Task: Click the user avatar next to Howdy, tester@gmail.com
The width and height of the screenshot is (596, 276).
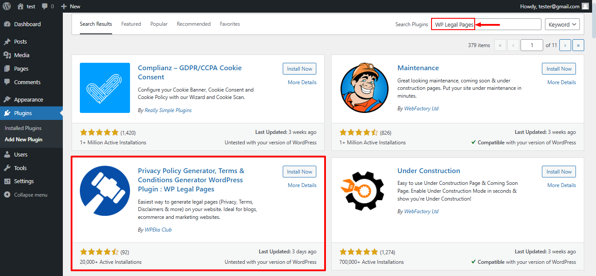Action: click(585, 6)
